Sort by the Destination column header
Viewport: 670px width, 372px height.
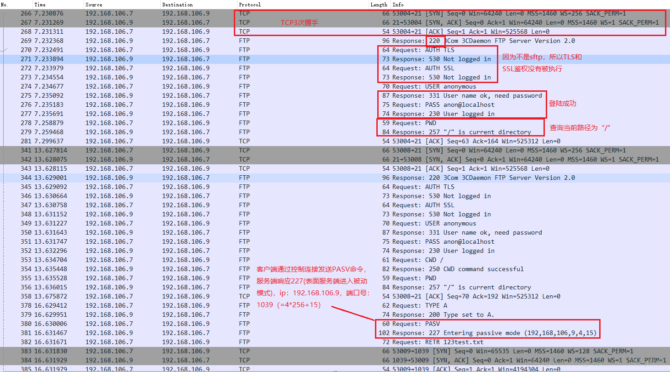(x=199, y=5)
